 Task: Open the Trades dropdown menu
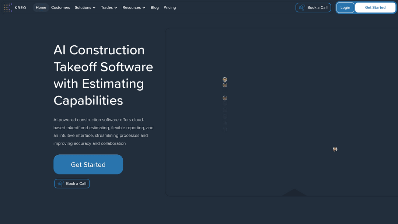coord(109,8)
